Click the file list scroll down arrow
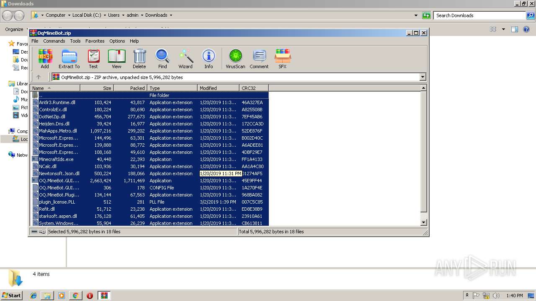 423,222
